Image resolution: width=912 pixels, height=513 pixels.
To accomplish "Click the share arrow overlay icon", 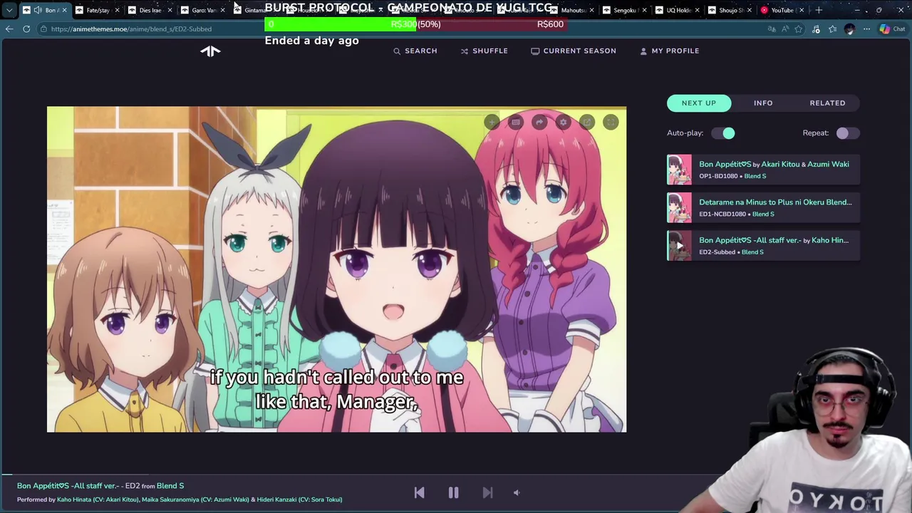I will 539,123.
